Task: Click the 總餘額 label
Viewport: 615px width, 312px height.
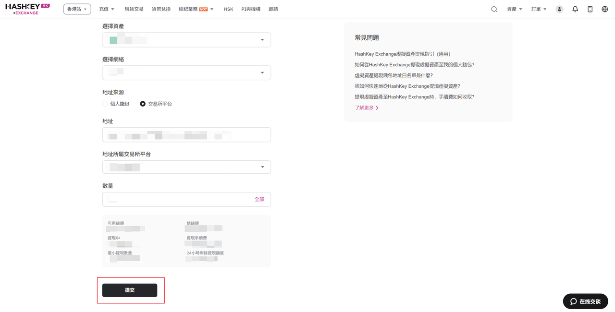Action: click(193, 223)
